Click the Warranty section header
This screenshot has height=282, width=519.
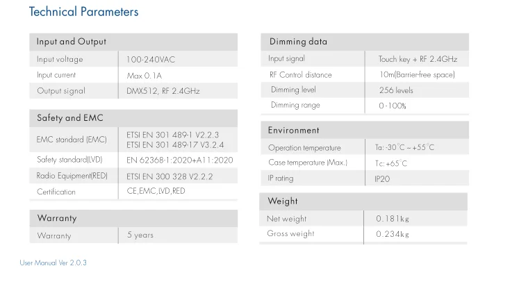(x=133, y=219)
